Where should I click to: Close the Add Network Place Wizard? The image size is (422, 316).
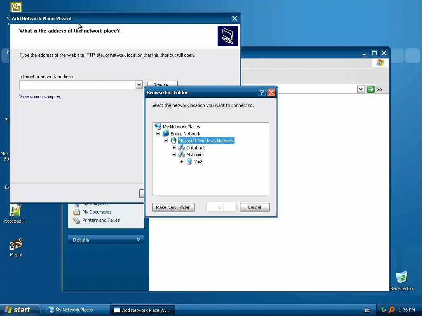click(x=234, y=18)
